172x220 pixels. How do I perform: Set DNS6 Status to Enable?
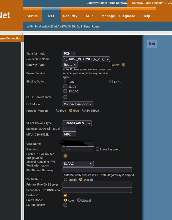pos(65,179)
